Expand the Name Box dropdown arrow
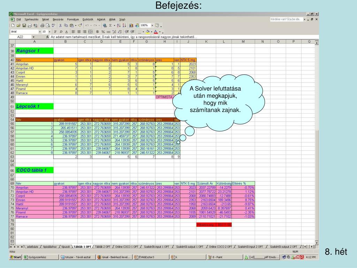The image size is (357, 268). 33,37
